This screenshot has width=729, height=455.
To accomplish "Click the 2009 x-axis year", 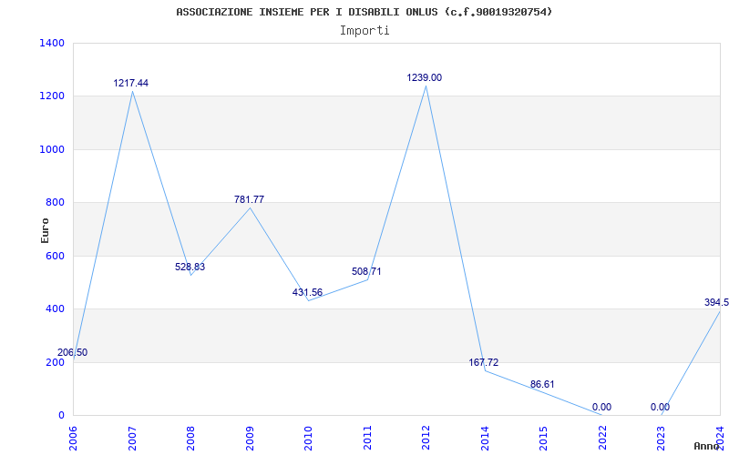I will point(250,438).
